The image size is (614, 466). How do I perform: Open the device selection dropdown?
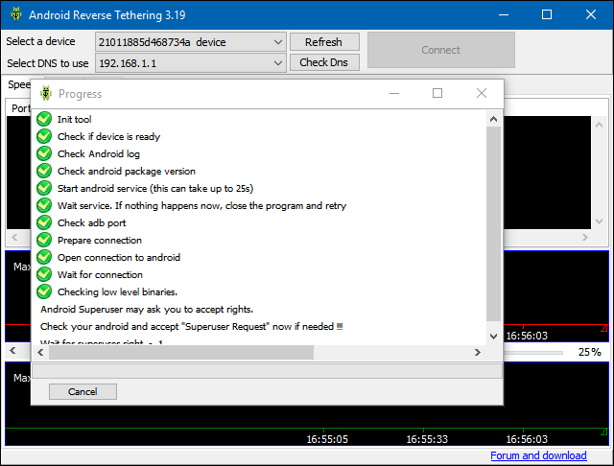[191, 42]
